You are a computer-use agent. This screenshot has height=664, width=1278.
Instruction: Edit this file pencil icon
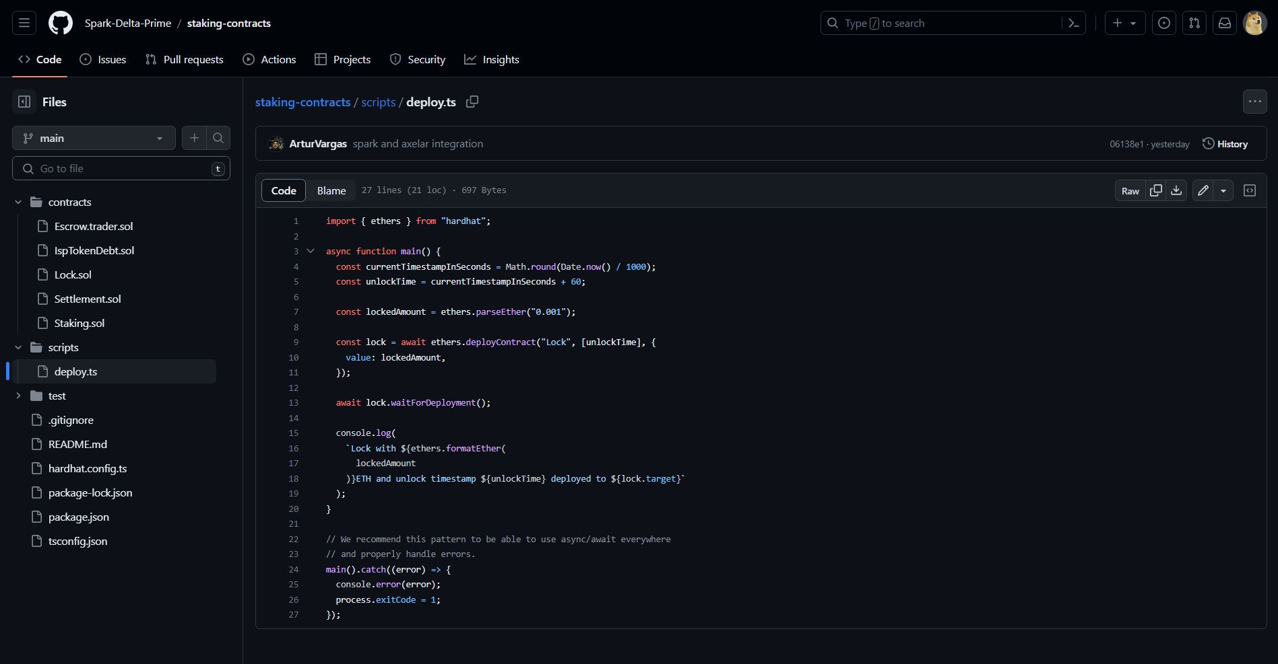coord(1203,190)
